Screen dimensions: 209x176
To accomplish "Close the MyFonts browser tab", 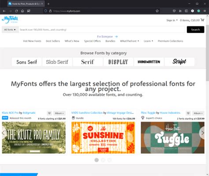I will point(42,4).
